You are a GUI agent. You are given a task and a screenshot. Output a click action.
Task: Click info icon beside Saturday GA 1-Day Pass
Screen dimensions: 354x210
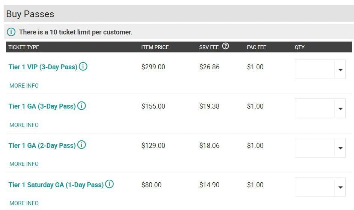(x=110, y=184)
